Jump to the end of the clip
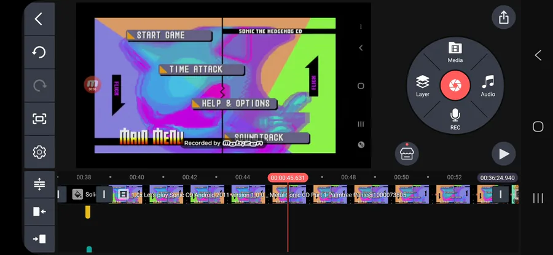 coord(39,239)
